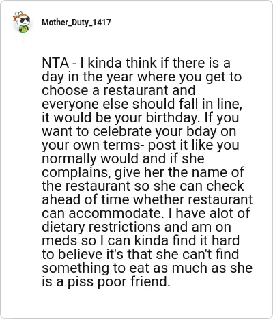273x319 pixels.
Task: Open Mother_Duty_1417 user profile
Action: point(76,23)
